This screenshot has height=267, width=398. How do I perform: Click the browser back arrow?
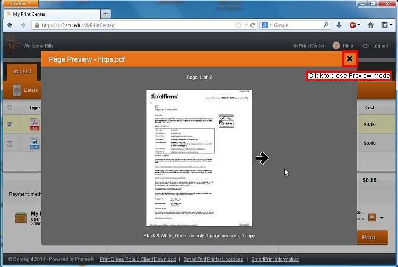point(10,25)
